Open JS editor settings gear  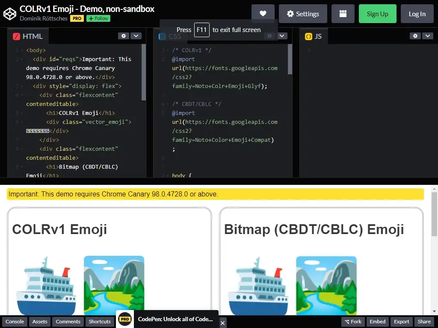pos(415,36)
